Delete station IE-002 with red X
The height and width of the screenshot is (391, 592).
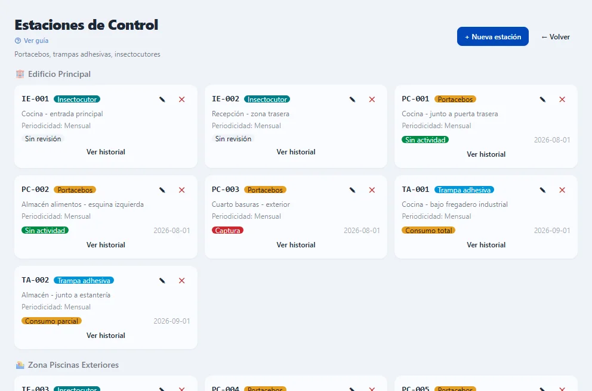point(372,100)
